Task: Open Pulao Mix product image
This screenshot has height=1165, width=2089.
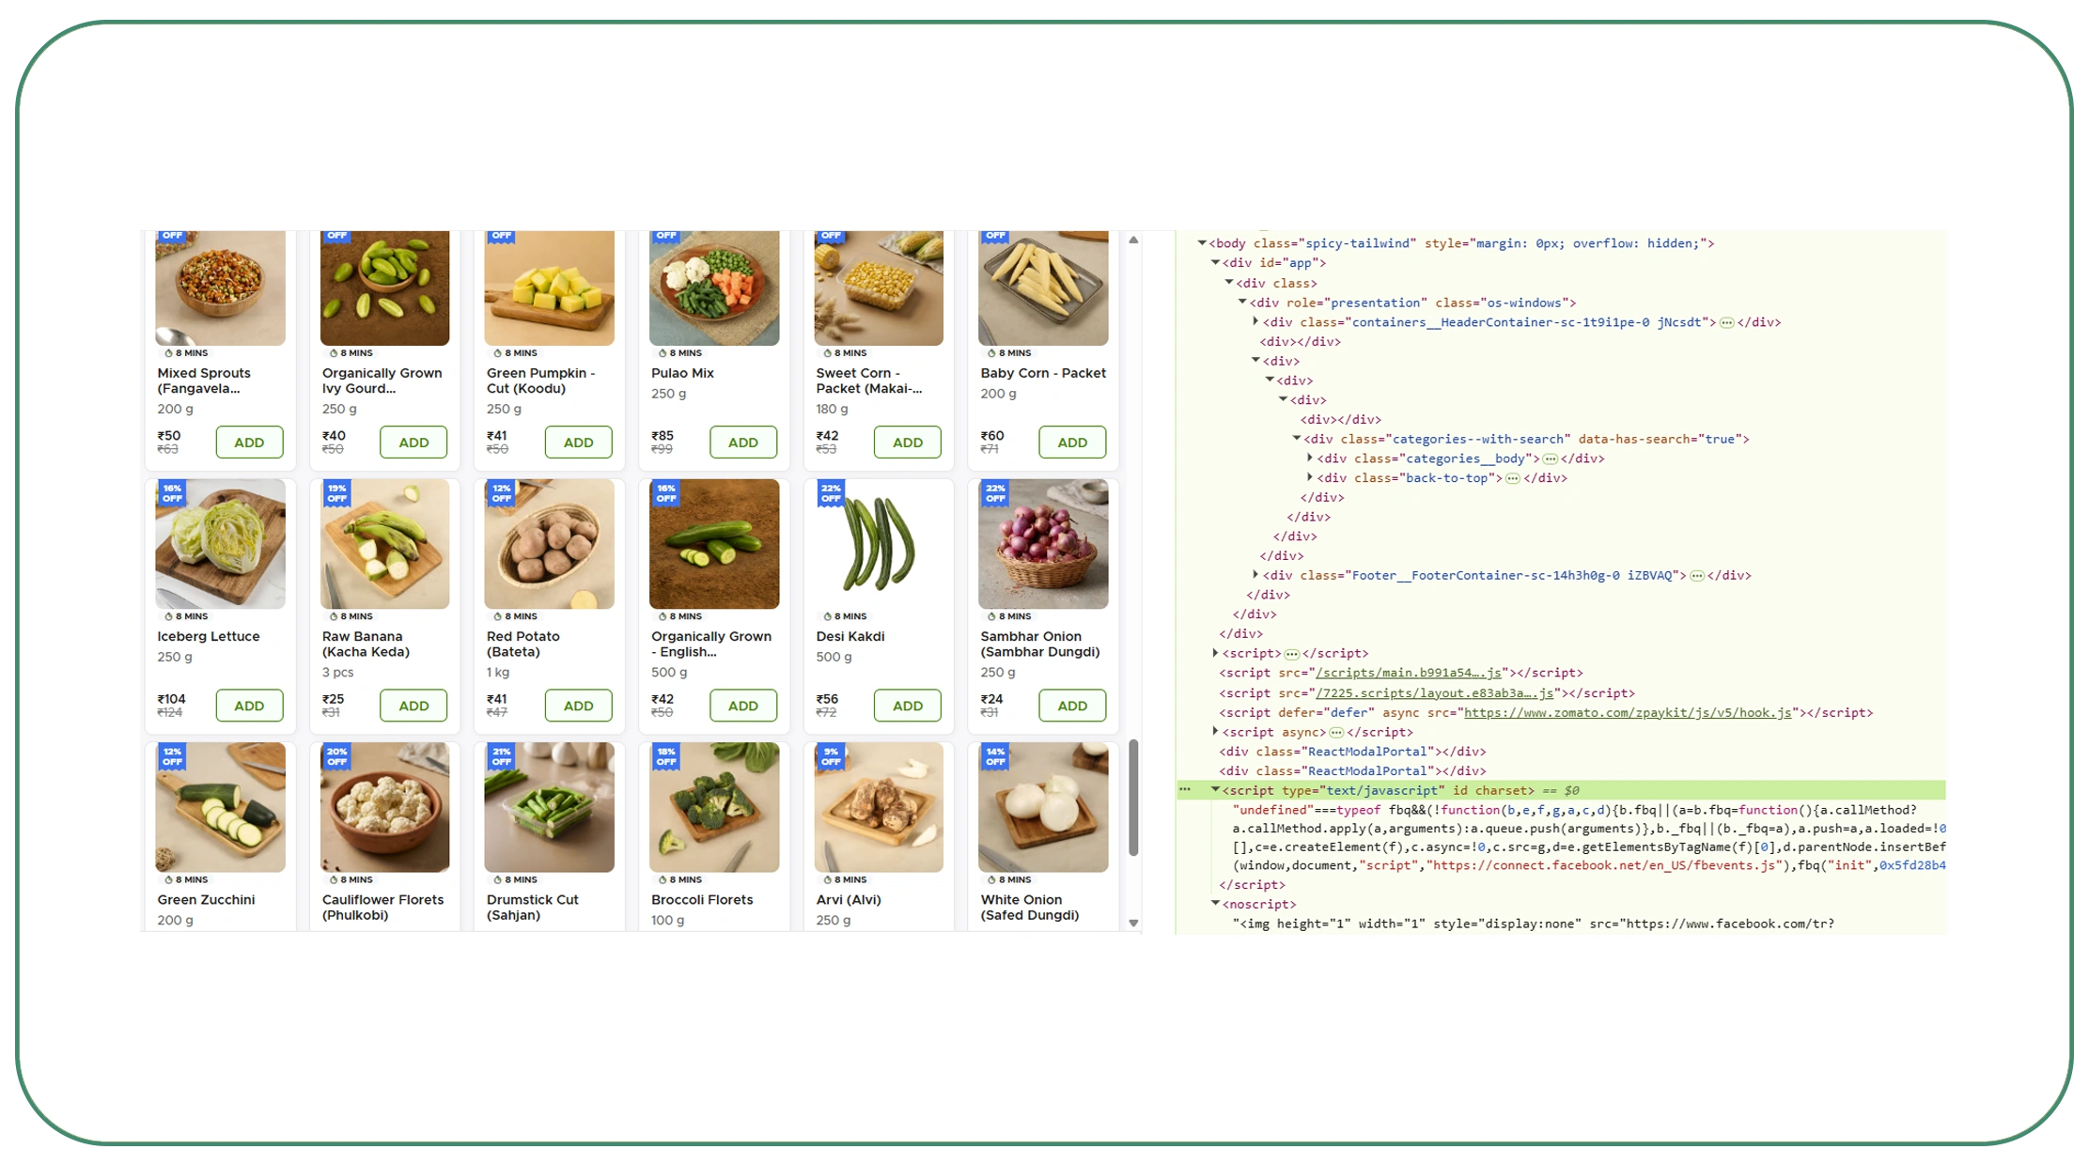Action: click(714, 288)
